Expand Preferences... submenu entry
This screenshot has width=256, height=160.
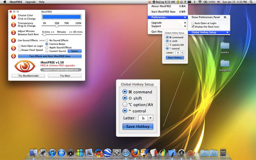168,17
